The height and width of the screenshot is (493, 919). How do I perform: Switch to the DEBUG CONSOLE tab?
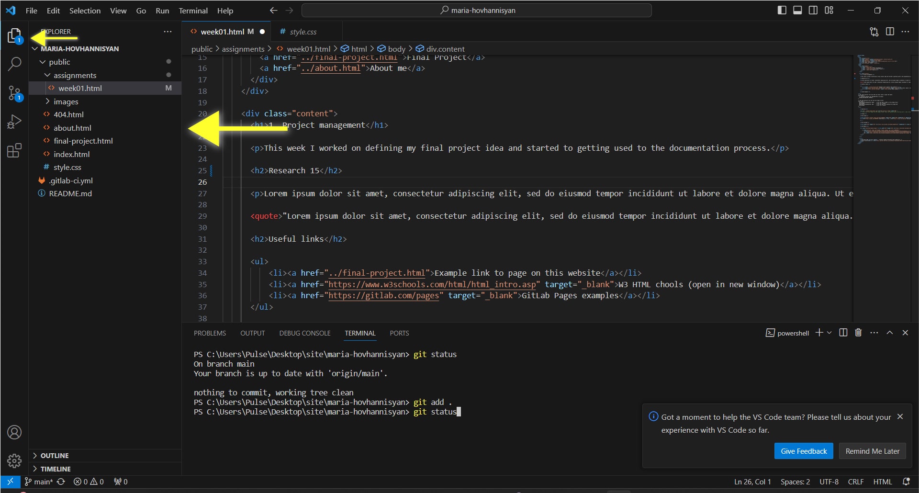coord(305,333)
